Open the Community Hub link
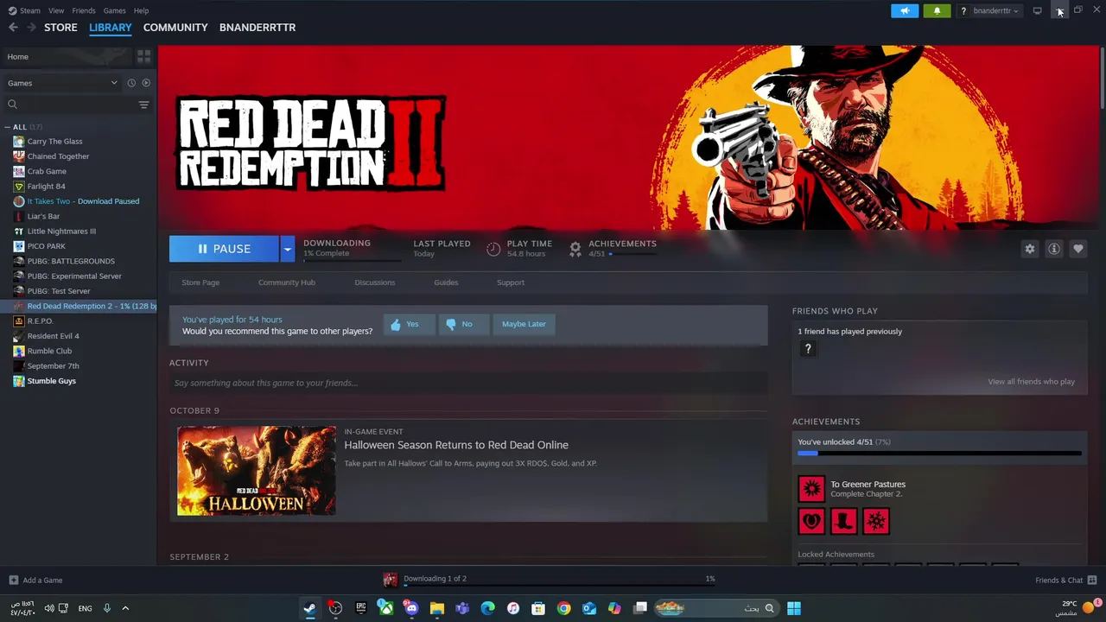Viewport: 1106px width, 622px height. [x=287, y=282]
